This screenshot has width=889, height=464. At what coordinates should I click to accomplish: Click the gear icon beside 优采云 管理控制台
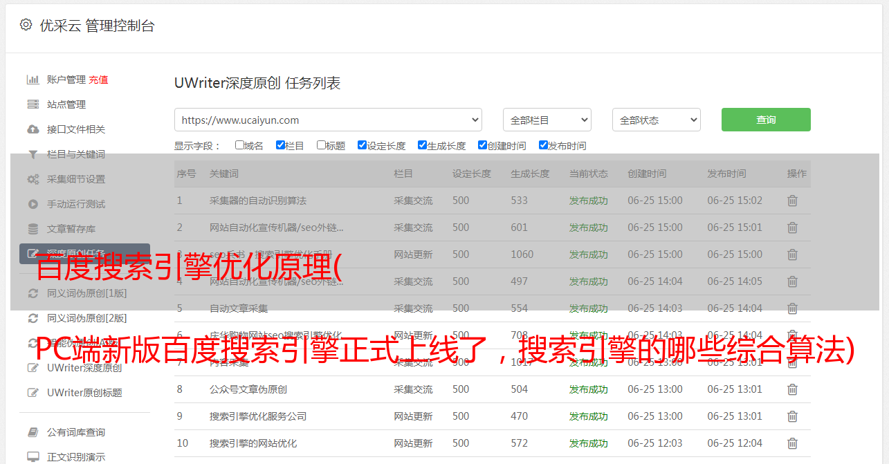tap(26, 25)
